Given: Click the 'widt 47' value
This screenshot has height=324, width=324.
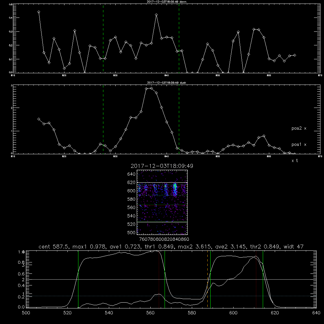Looking at the screenshot, I should point(294,247).
